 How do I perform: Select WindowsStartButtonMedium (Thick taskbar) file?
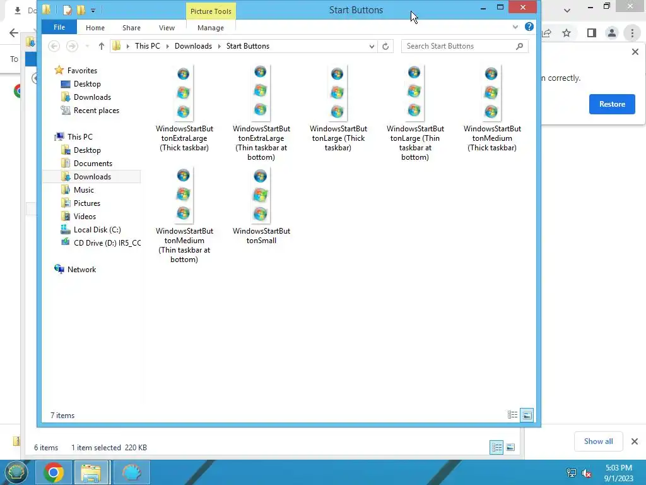492,109
